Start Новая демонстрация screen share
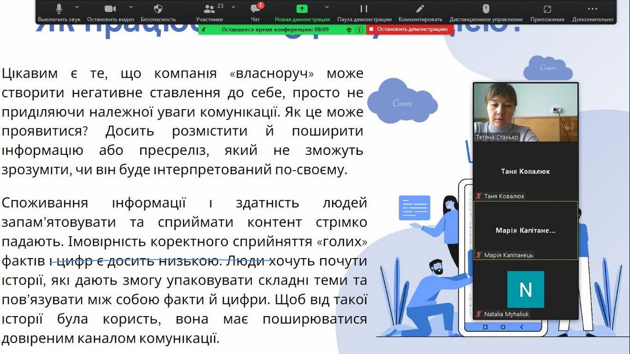 click(x=302, y=13)
